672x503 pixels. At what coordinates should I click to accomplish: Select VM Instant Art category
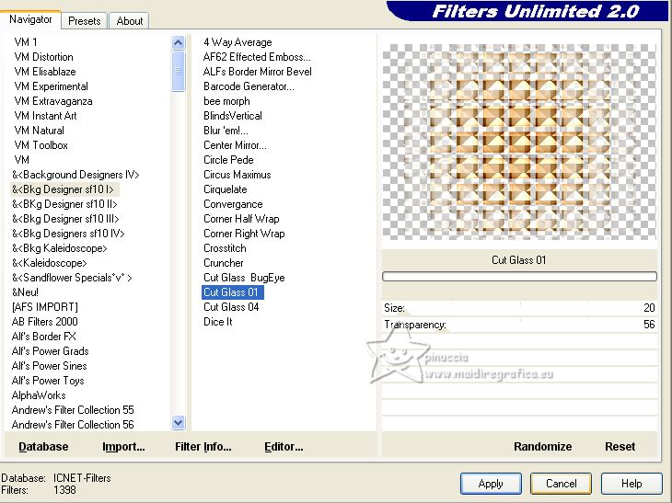pyautogui.click(x=45, y=116)
